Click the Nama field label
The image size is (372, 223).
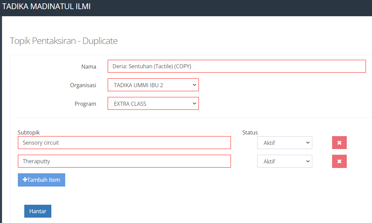(89, 67)
